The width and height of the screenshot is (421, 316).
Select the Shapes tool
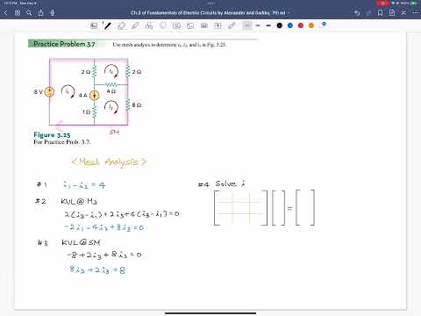tap(149, 25)
